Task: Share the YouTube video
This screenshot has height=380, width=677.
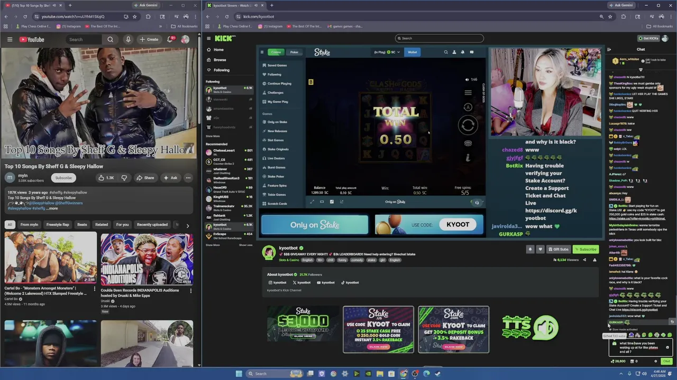Action: [x=144, y=178]
